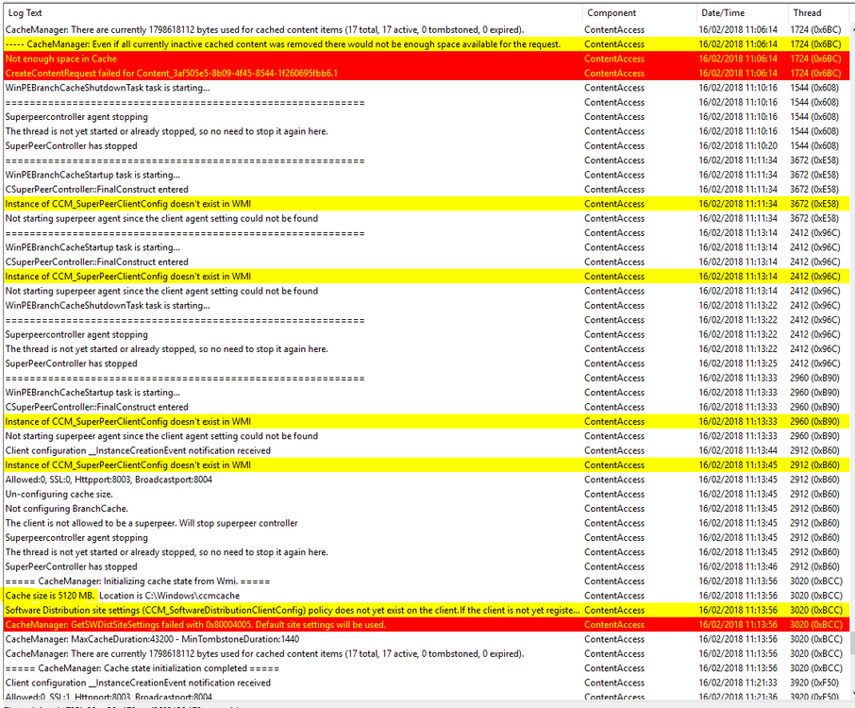Select 'CSuperPeerController::FinalConstruct entered' row at 11:13:14
855x708 pixels.
pos(427,261)
